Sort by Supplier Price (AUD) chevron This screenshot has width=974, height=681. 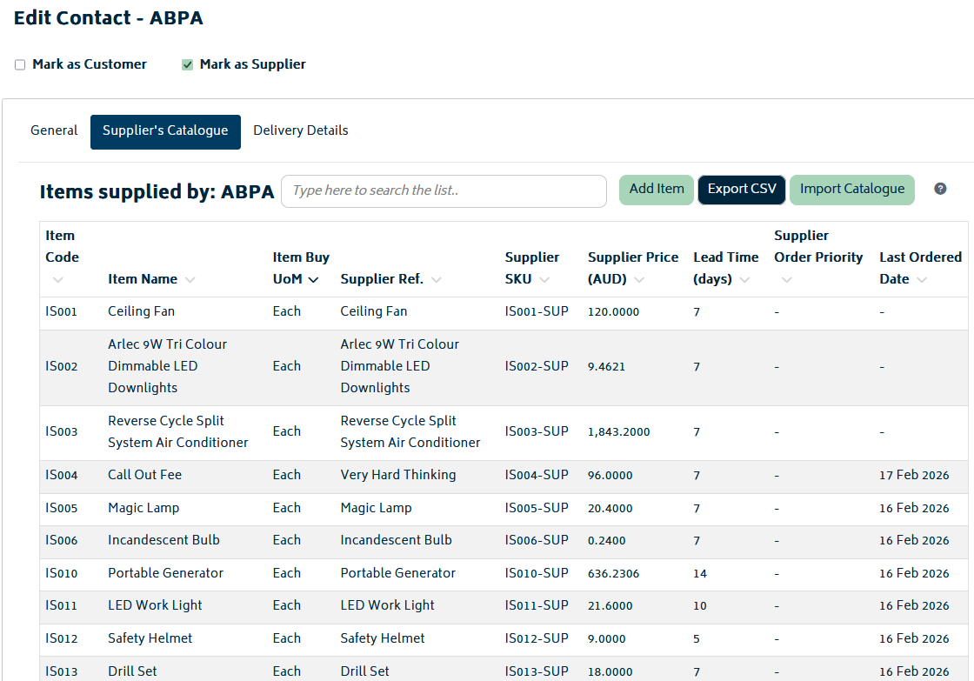pos(639,280)
